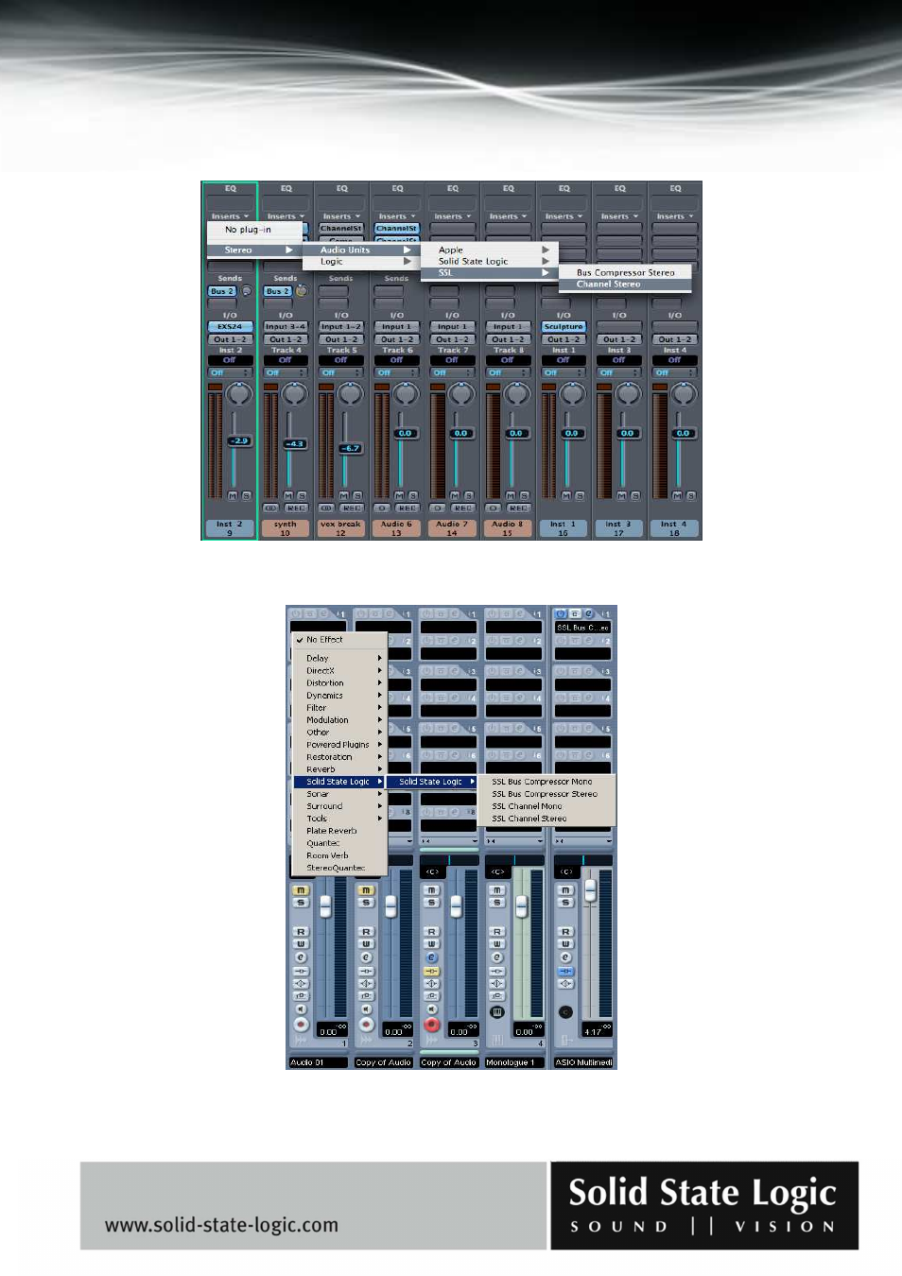Click the insert state icon on Audio 01
Image resolution: width=902 pixels, height=1276 pixels.
click(x=301, y=971)
